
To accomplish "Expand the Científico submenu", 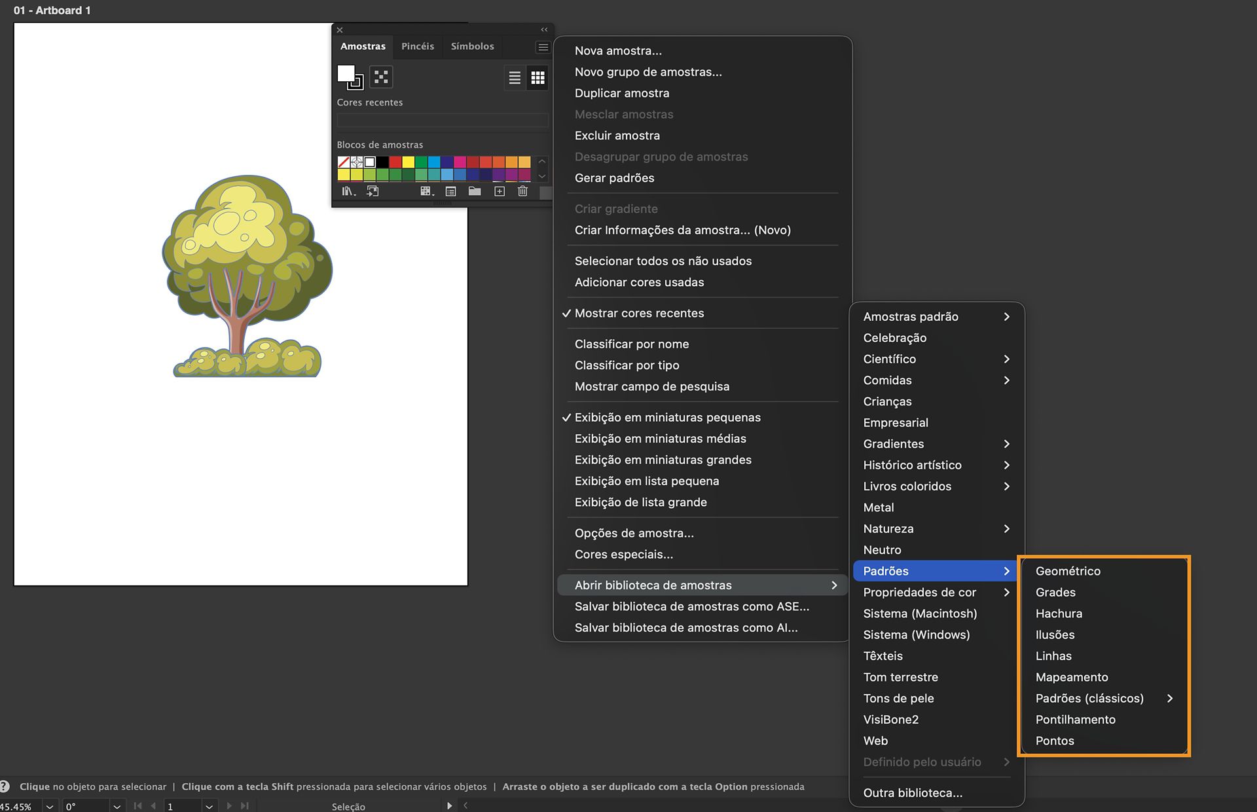I will 936,359.
